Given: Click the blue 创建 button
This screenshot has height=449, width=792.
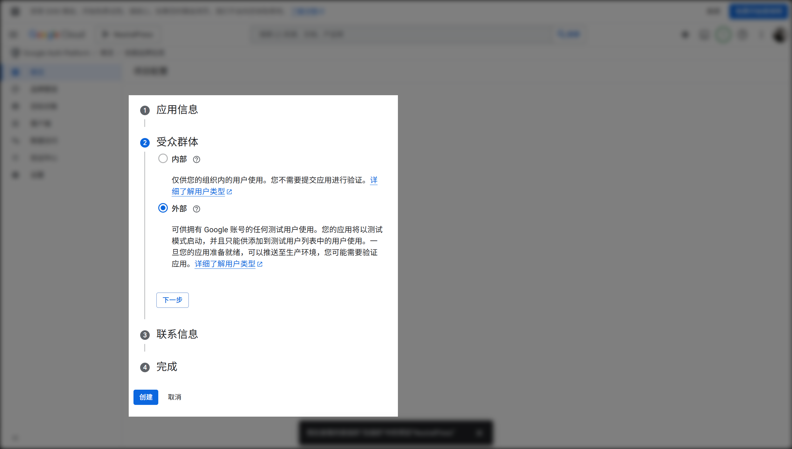Looking at the screenshot, I should (x=146, y=397).
